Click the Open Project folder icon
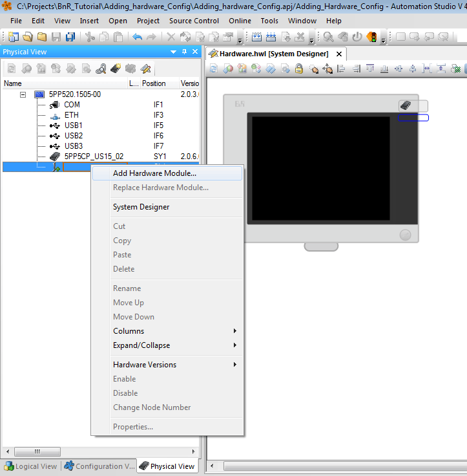Viewport: 467px width, 476px height. pos(28,37)
